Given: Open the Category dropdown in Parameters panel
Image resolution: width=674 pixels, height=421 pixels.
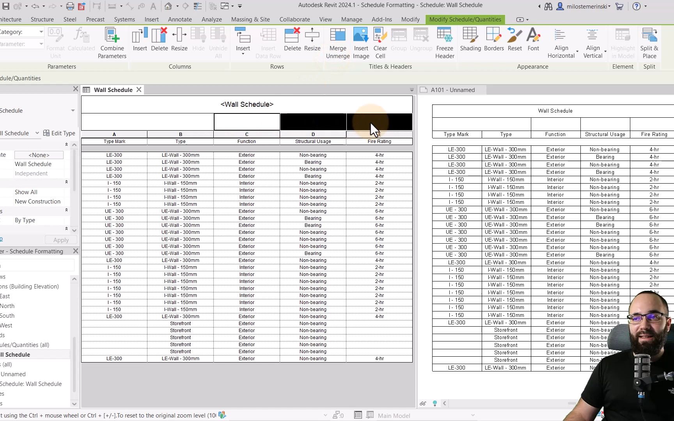Looking at the screenshot, I should (41, 32).
